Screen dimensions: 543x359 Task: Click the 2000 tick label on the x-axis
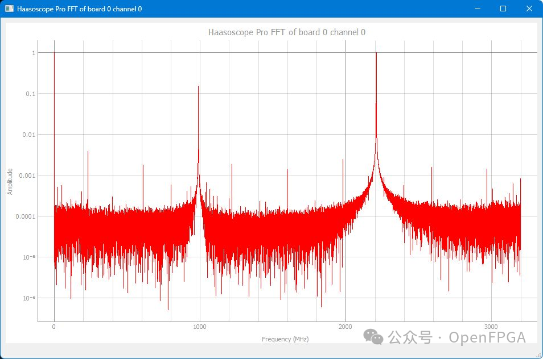point(346,327)
